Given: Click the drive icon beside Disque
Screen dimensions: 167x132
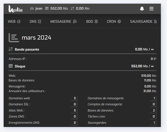Looking at the screenshot, I should coord(11,66).
